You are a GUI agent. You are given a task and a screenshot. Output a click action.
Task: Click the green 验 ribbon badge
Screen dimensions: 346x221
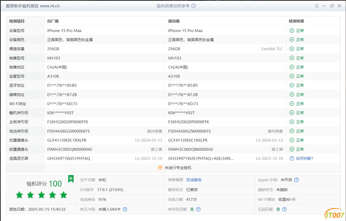click(71, 179)
